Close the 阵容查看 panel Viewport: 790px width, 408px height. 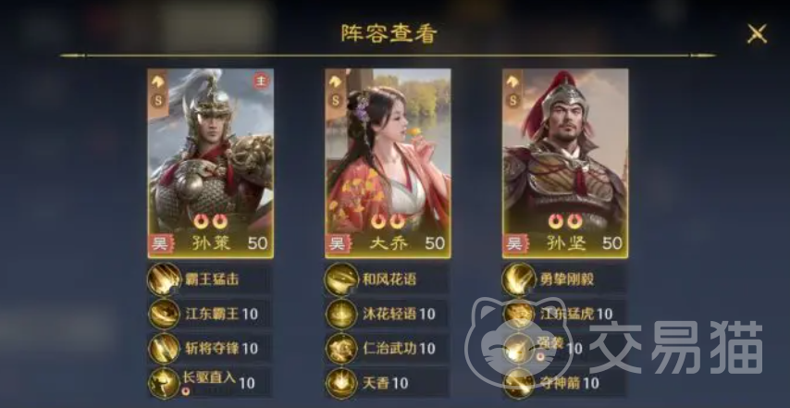pyautogui.click(x=757, y=33)
